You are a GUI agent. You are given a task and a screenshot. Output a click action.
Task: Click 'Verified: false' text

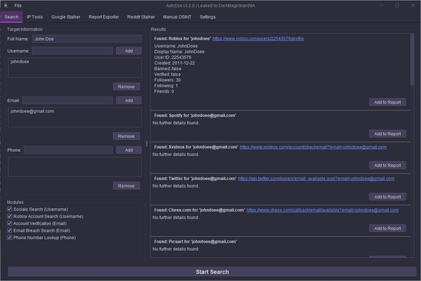[x=167, y=74]
